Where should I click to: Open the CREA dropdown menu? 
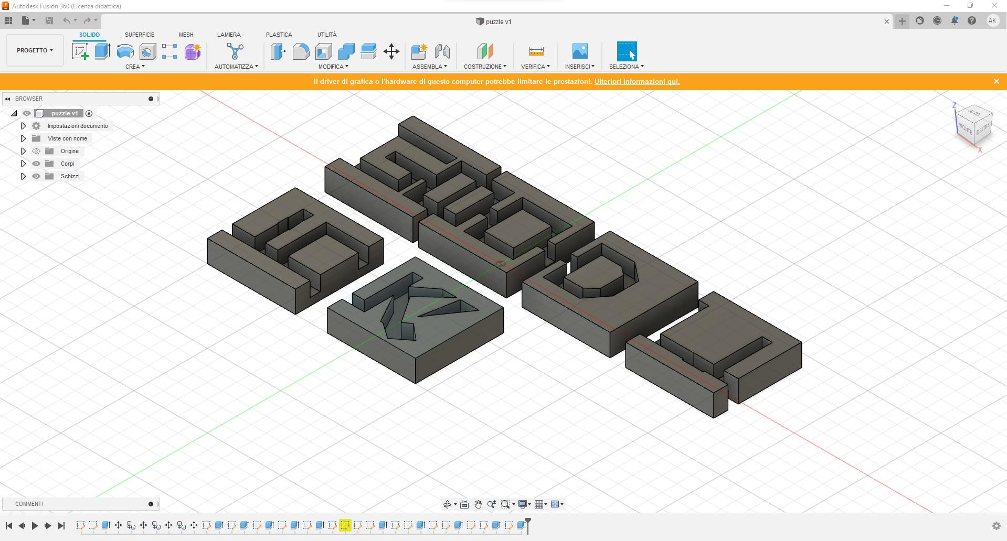point(135,67)
